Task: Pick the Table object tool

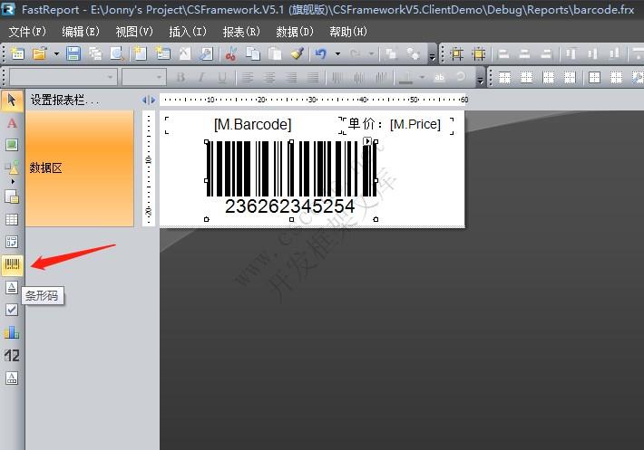Action: pyautogui.click(x=12, y=219)
